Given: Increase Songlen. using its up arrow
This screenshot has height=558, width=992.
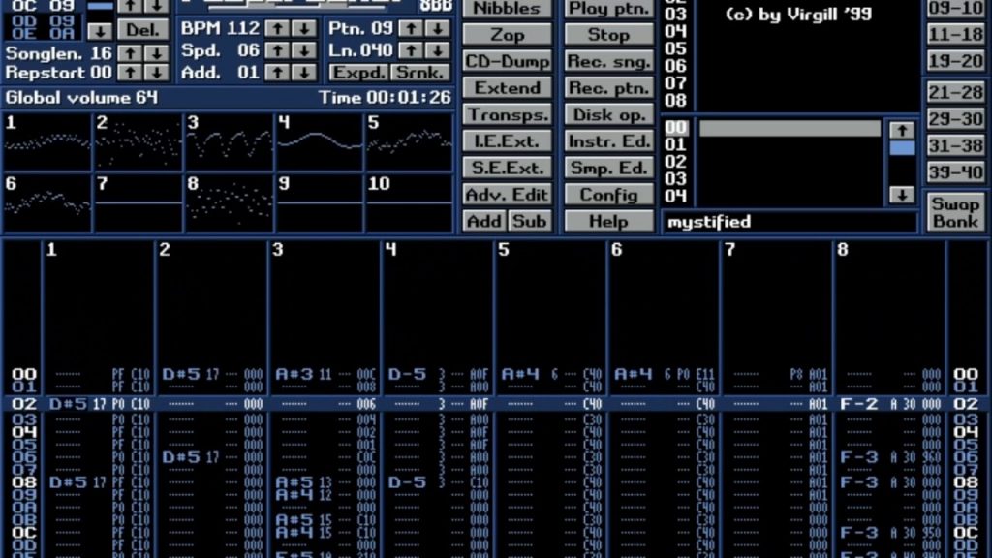Looking at the screenshot, I should pos(129,52).
